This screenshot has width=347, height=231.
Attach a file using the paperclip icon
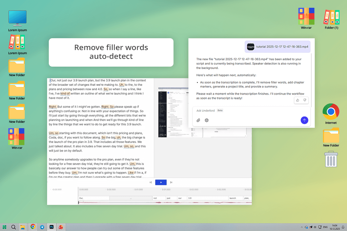(198, 120)
